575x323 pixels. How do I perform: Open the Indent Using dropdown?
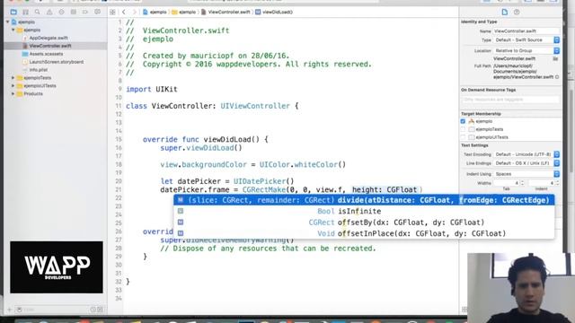(526, 174)
